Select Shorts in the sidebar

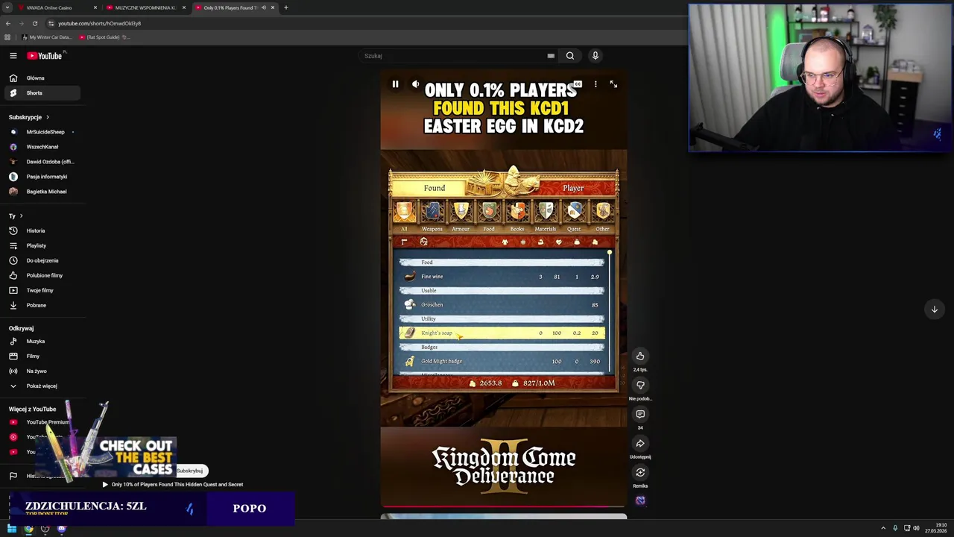42,93
